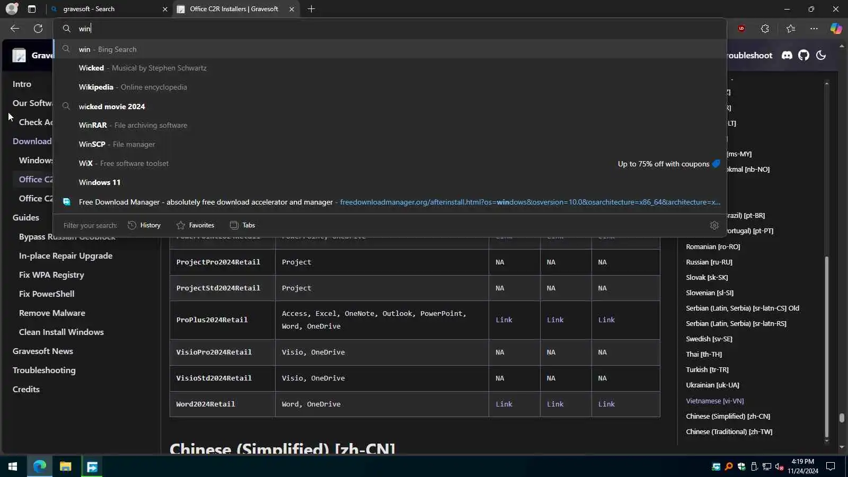This screenshot has width=848, height=477.
Task: Click last Link in ProPlus2024Retail row
Action: tap(606, 320)
